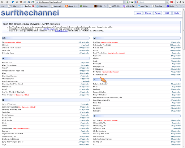Screen dimensions: 185x148
Task: Switch to the Movies - T... tab
Action: (x=172, y=6)
